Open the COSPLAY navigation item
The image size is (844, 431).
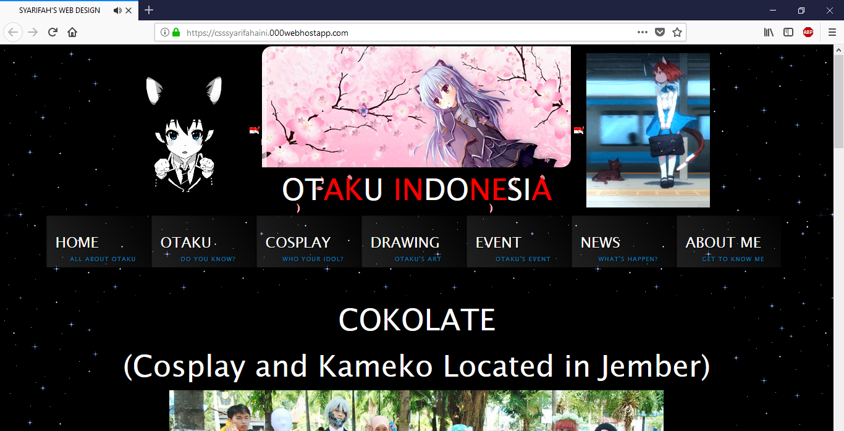pyautogui.click(x=309, y=241)
